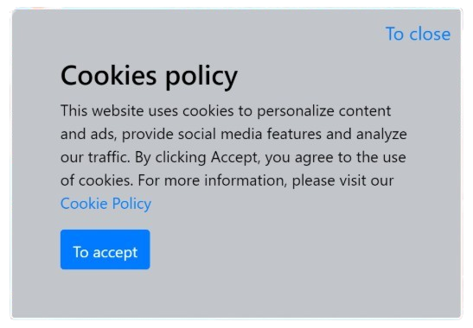The width and height of the screenshot is (473, 328).
Task: Click "please visit our" text
Action: coord(342,180)
